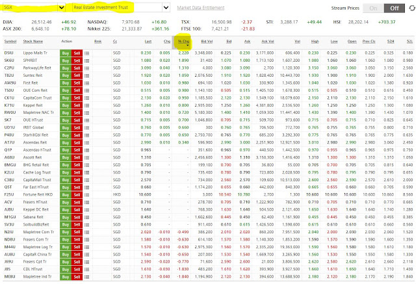
Task: Sort by Rmk column header
Action: [97, 42]
